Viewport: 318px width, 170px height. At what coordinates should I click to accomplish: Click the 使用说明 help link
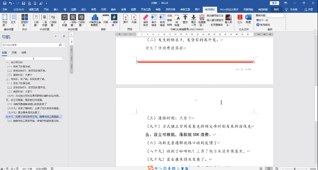point(264,25)
